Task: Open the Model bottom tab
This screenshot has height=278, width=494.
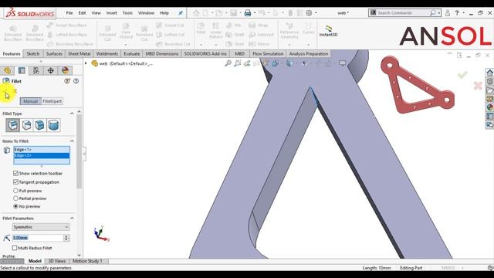Action: (x=35, y=261)
